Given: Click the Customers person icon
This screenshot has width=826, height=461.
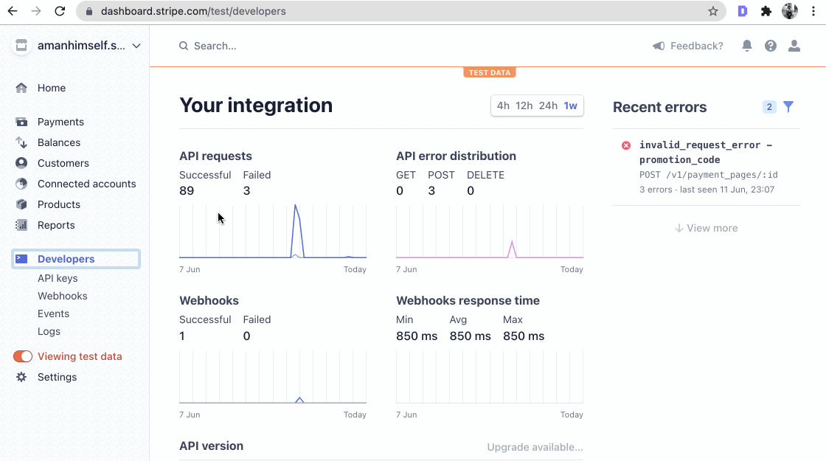Looking at the screenshot, I should pyautogui.click(x=21, y=163).
